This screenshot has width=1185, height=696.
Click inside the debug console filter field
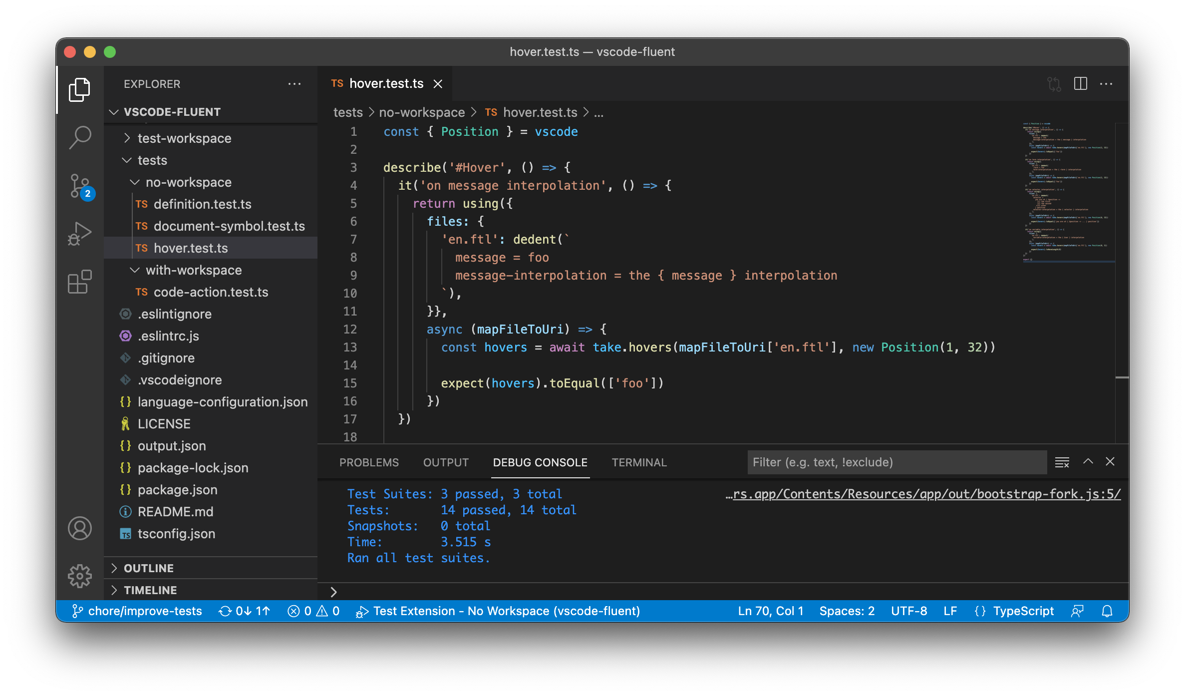click(x=896, y=462)
